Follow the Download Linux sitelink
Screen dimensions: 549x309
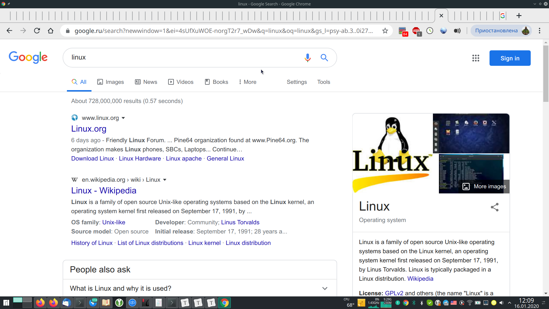(93, 159)
